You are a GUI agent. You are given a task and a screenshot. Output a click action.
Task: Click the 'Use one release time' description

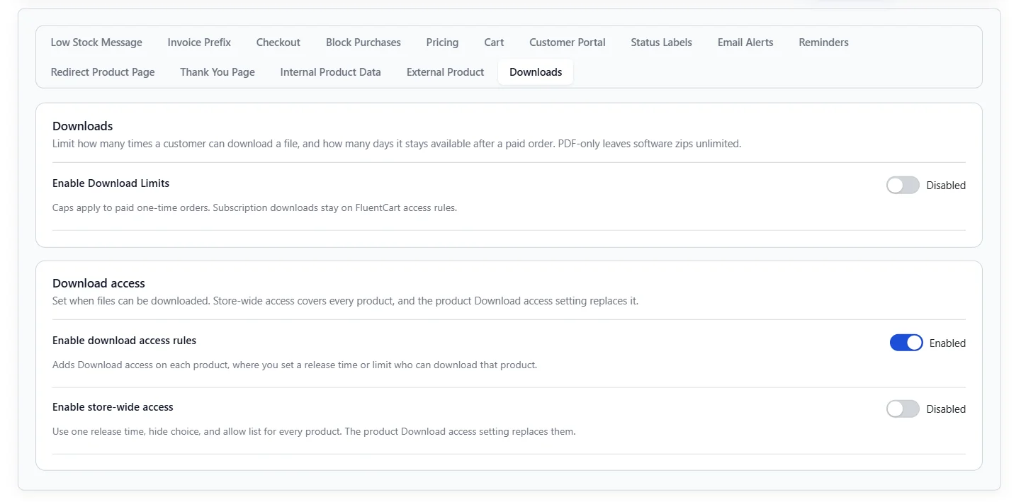[314, 431]
